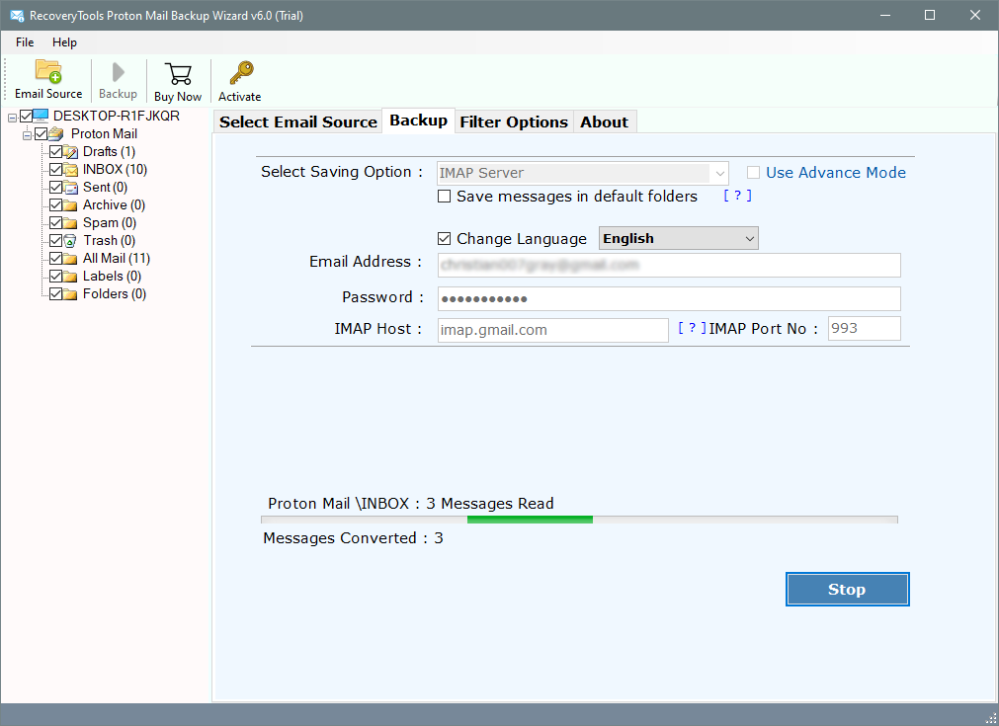Uncheck the Archive folder checkbox
The image size is (999, 726).
pyautogui.click(x=56, y=205)
